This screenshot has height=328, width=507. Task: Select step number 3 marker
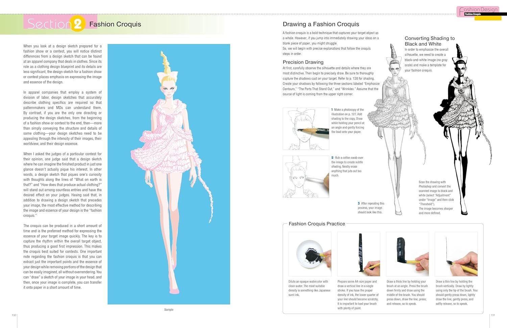pyautogui.click(x=359, y=203)
